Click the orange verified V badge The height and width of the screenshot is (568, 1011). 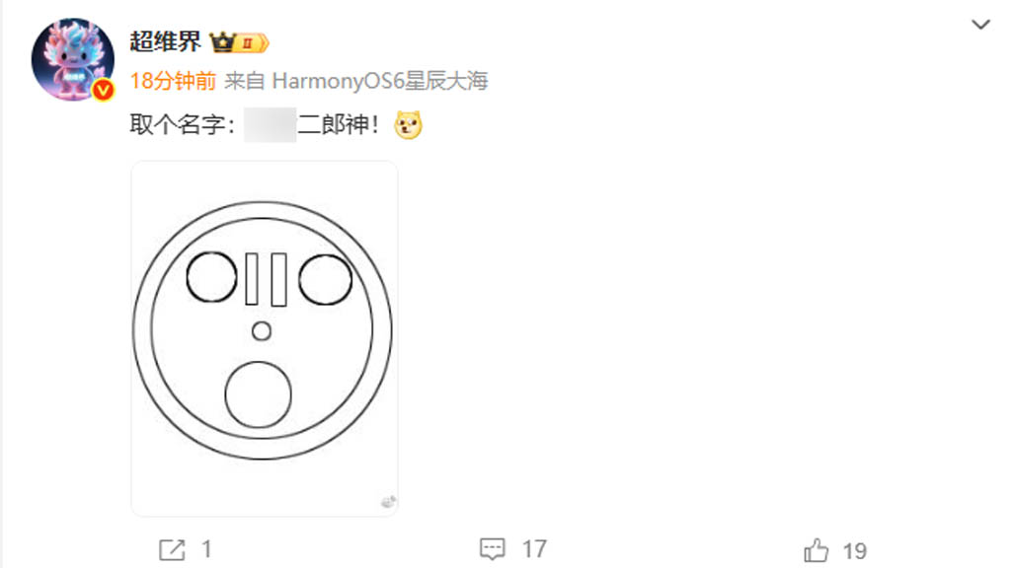103,90
